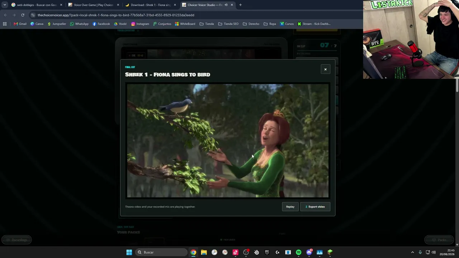Open the WhiteBoard bookmark
The height and width of the screenshot is (258, 459).
coord(185,24)
